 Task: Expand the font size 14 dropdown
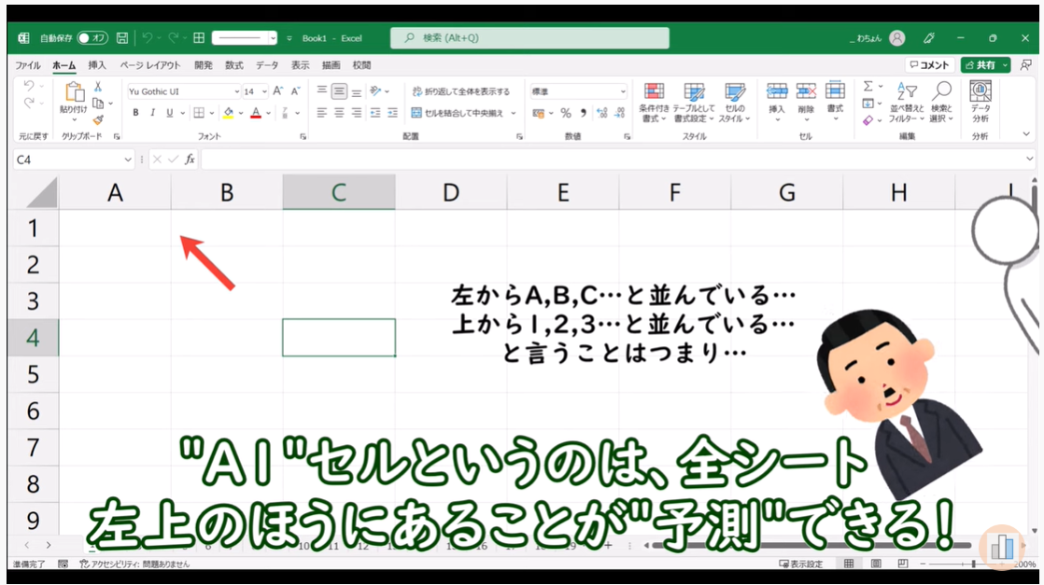tap(265, 91)
